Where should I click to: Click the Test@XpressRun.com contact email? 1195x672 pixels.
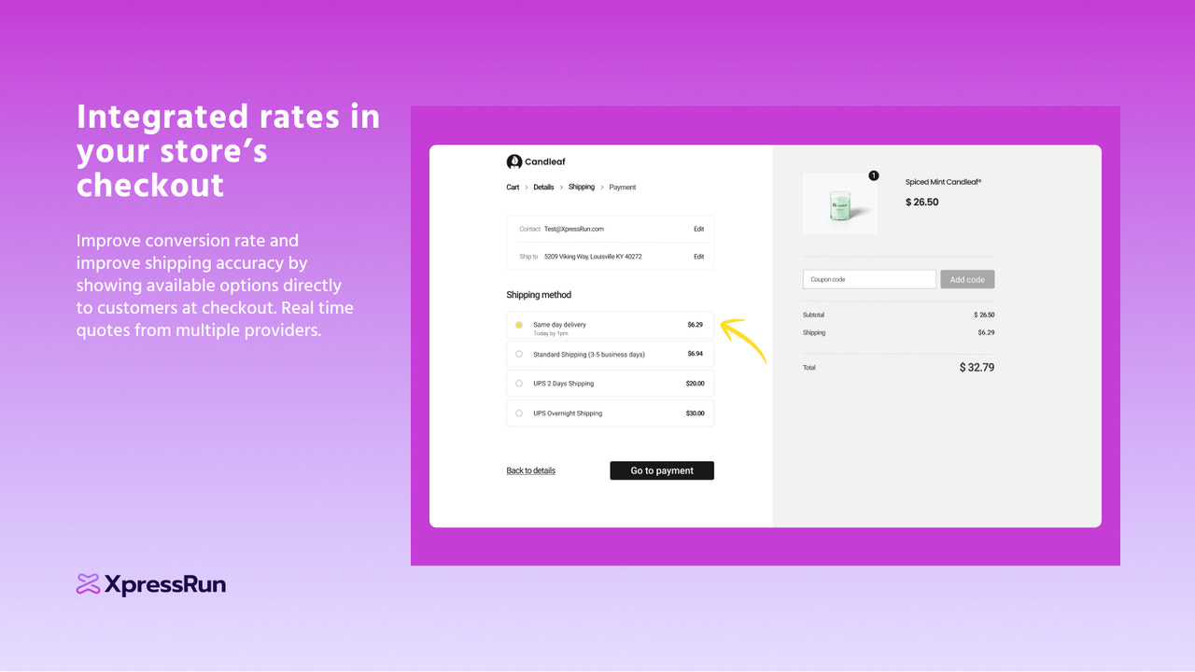click(x=574, y=229)
